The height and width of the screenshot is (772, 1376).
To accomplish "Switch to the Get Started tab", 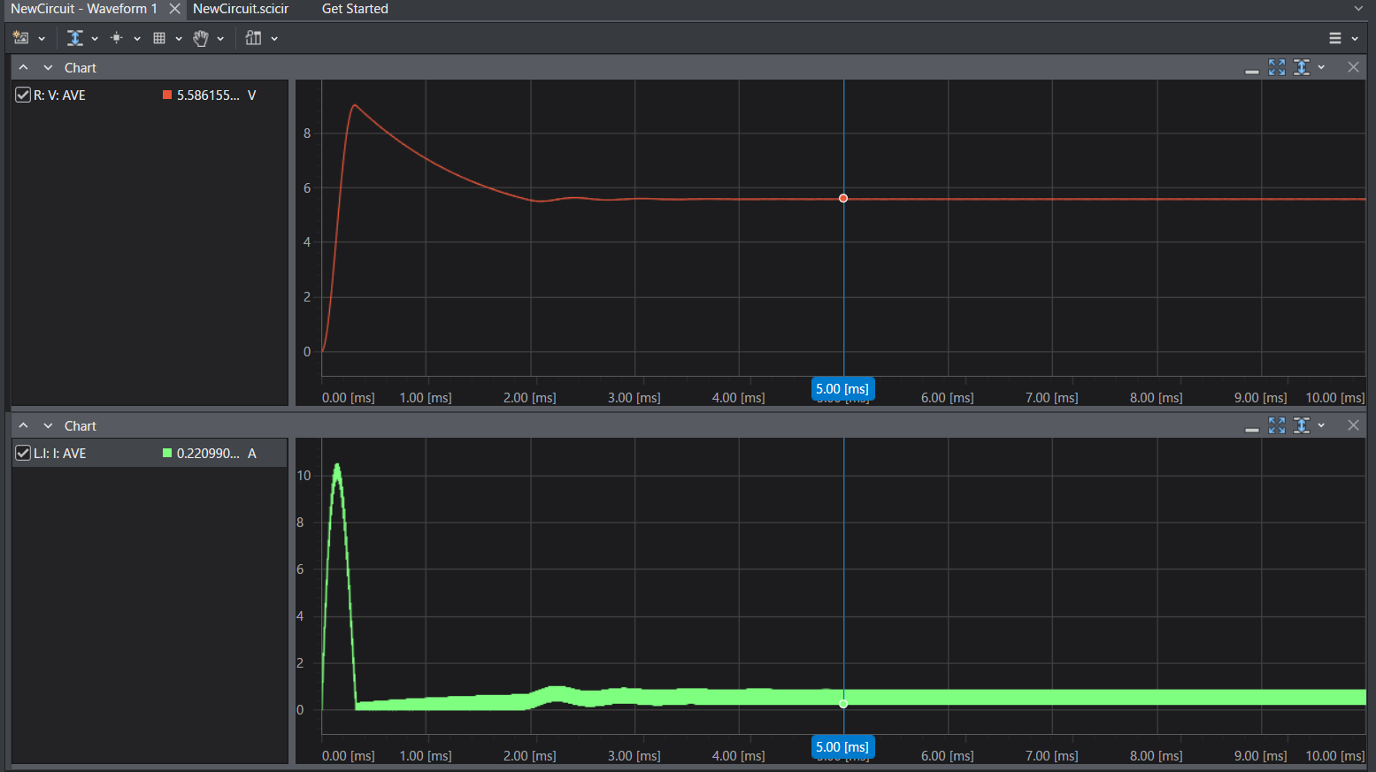I will point(355,9).
